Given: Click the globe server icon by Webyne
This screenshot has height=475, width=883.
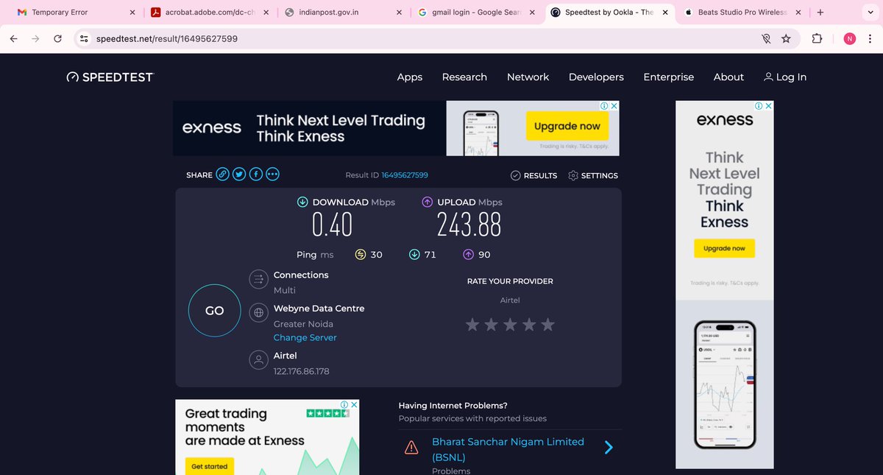Looking at the screenshot, I should click(x=258, y=312).
